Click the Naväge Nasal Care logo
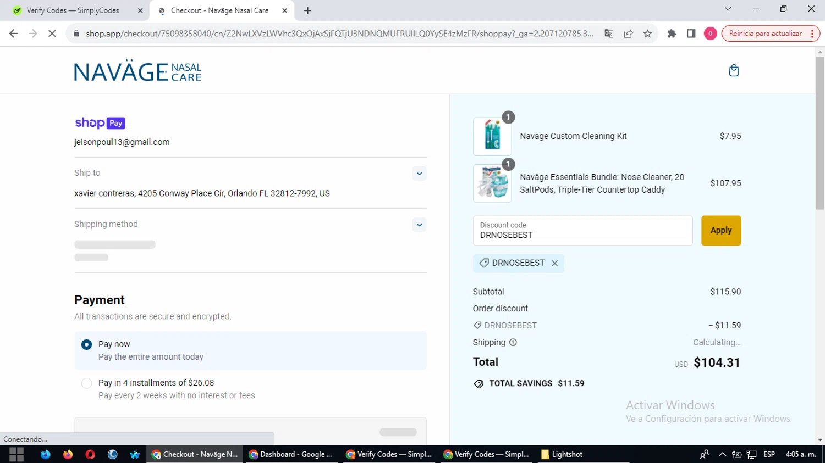 138,71
